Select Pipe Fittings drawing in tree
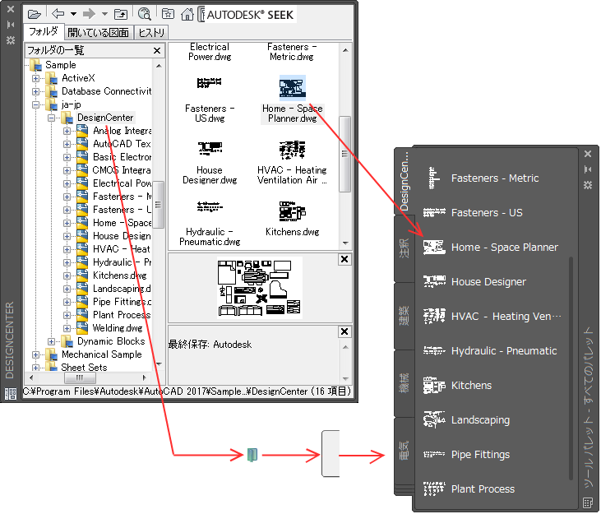 [x=122, y=302]
